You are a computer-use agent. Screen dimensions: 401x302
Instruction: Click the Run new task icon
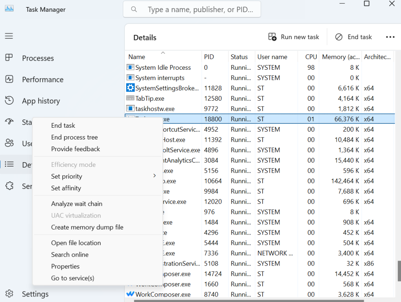click(272, 37)
